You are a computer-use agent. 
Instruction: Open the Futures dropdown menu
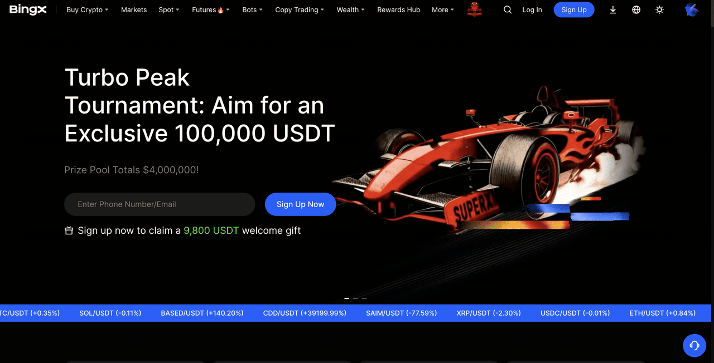point(210,9)
